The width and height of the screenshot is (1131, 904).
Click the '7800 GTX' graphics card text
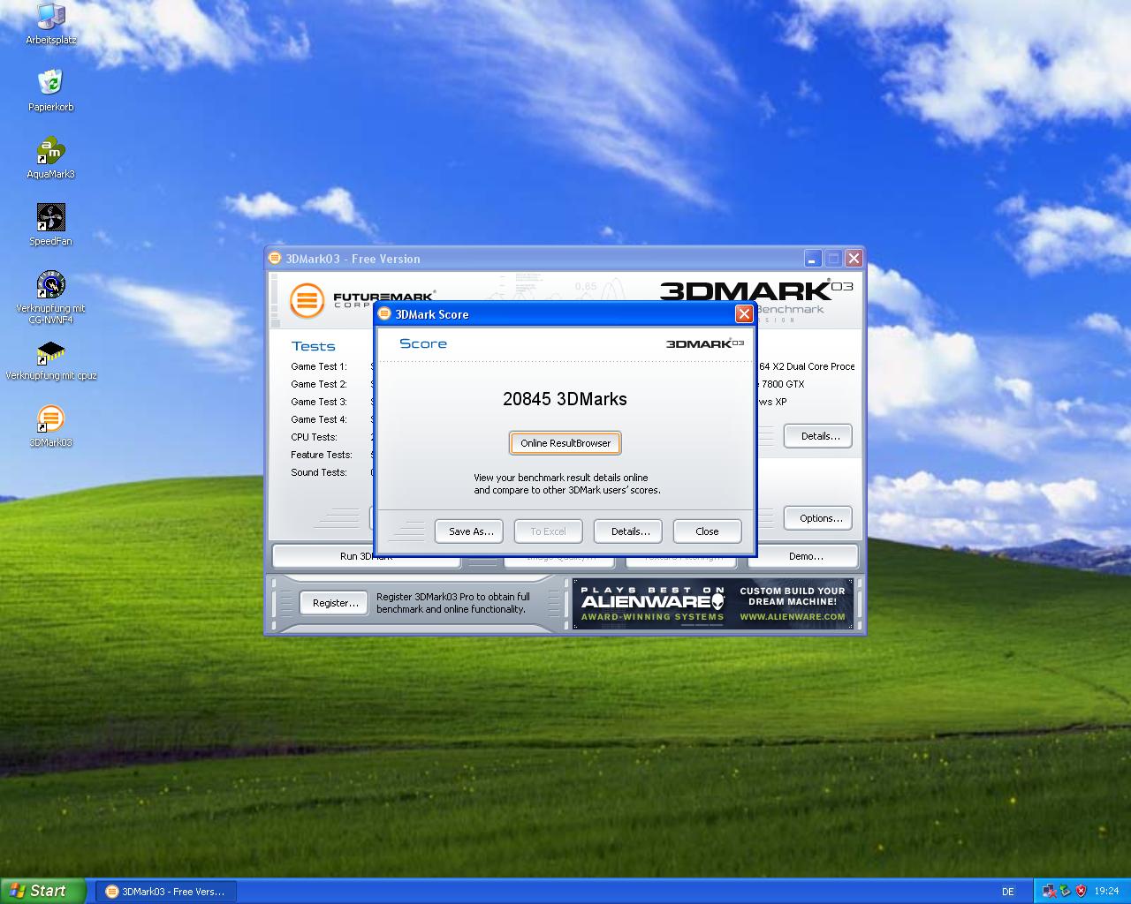coord(783,384)
